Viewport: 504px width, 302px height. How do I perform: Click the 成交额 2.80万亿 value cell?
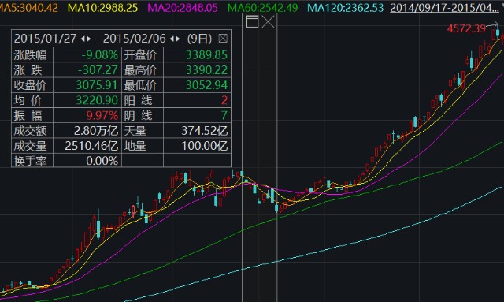87,131
